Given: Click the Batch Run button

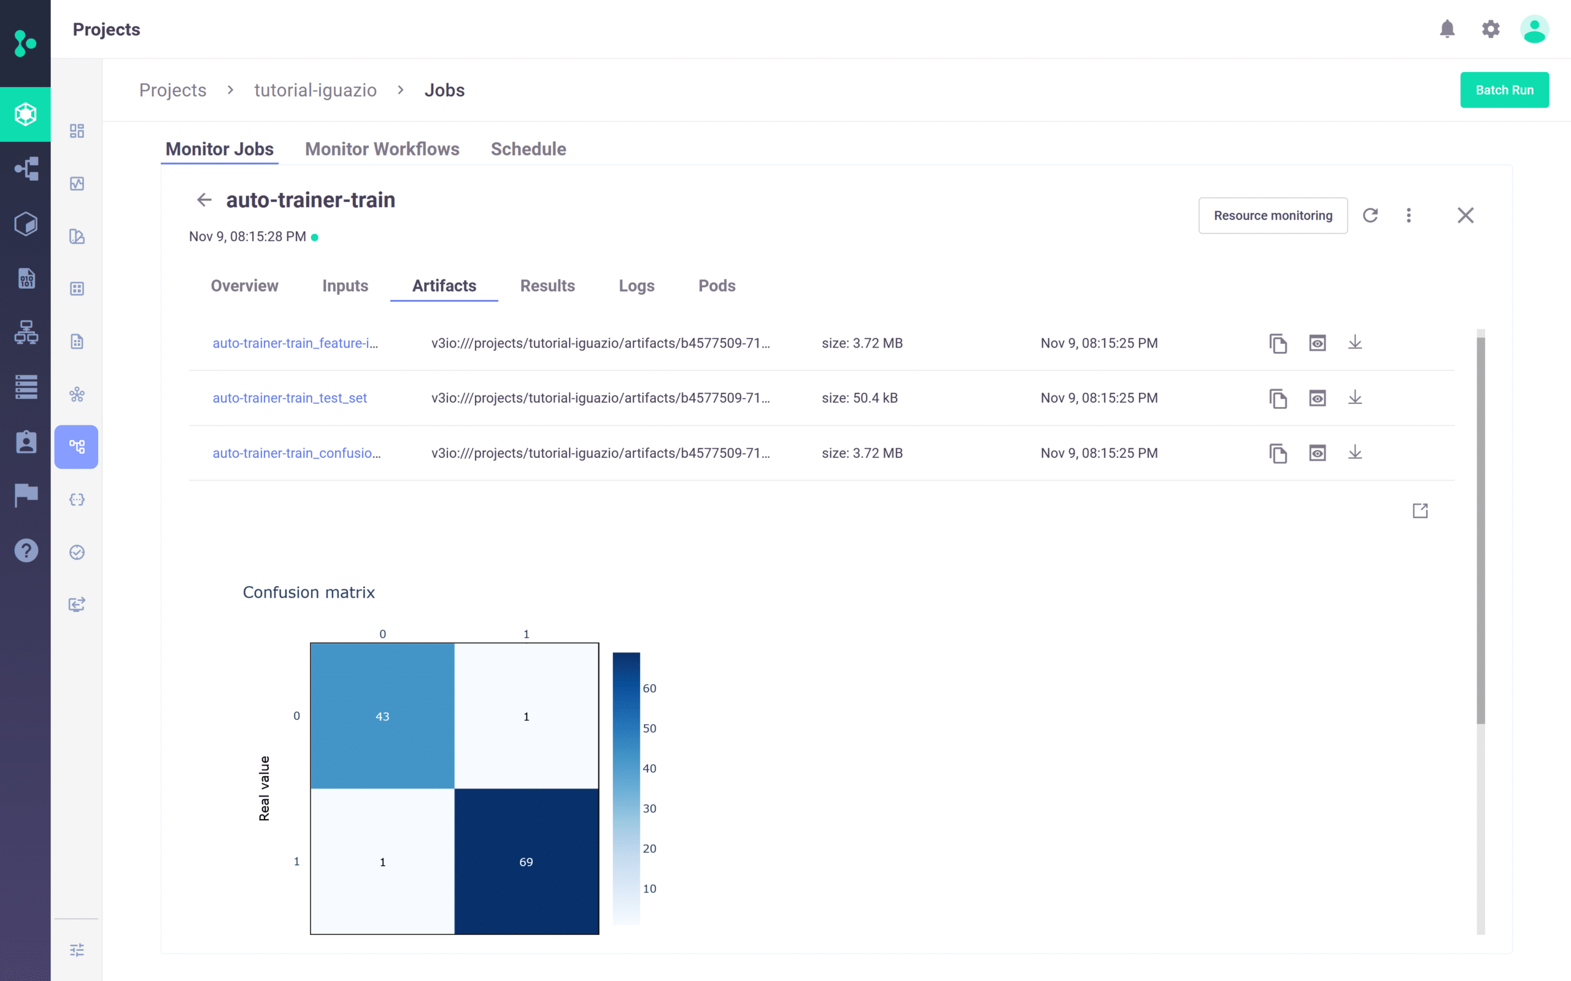Looking at the screenshot, I should [x=1504, y=90].
